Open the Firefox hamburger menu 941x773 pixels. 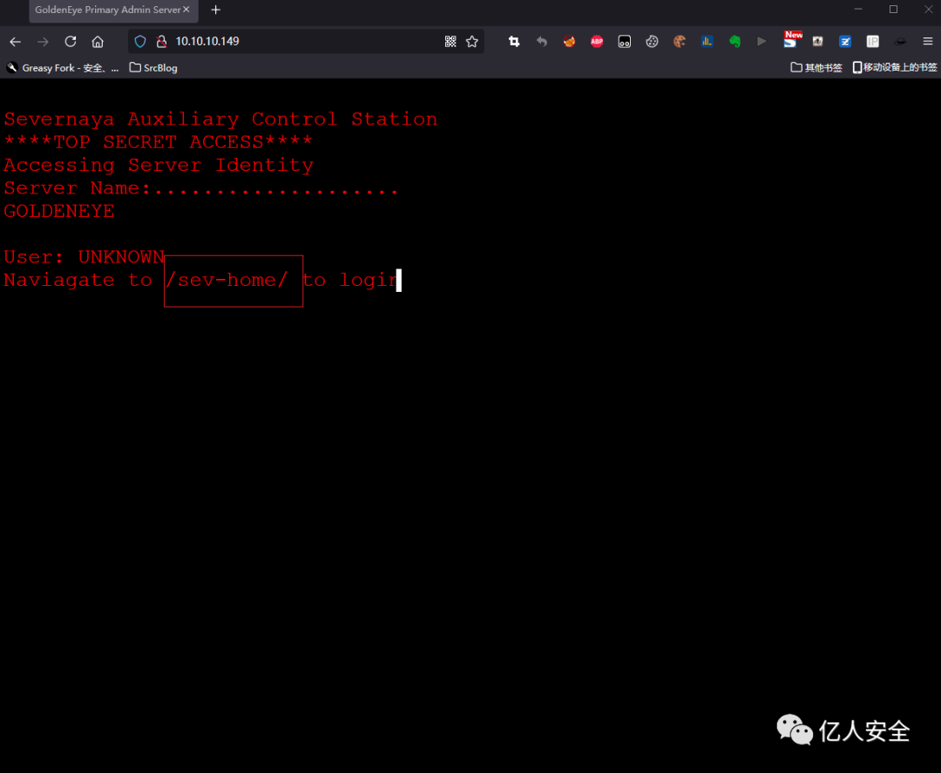[x=927, y=42]
